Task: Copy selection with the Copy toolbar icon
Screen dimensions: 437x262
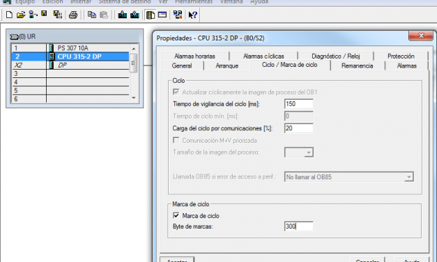Action: pyautogui.click(x=92, y=15)
